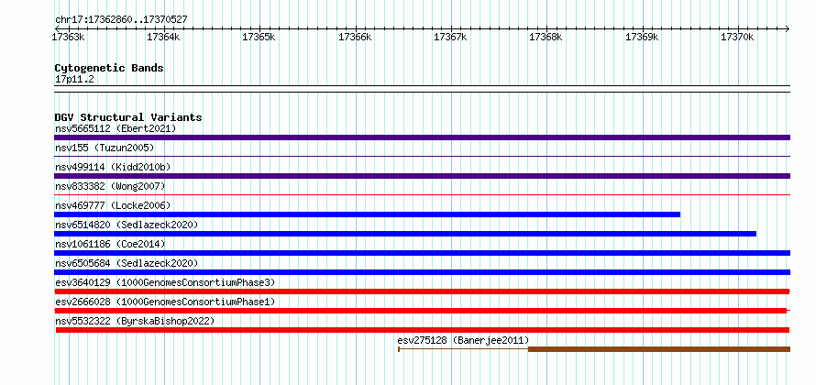This screenshot has height=385, width=816.
Task: Click the nsv6505684 (Sedlazeck2020) label
Action: click(x=127, y=263)
